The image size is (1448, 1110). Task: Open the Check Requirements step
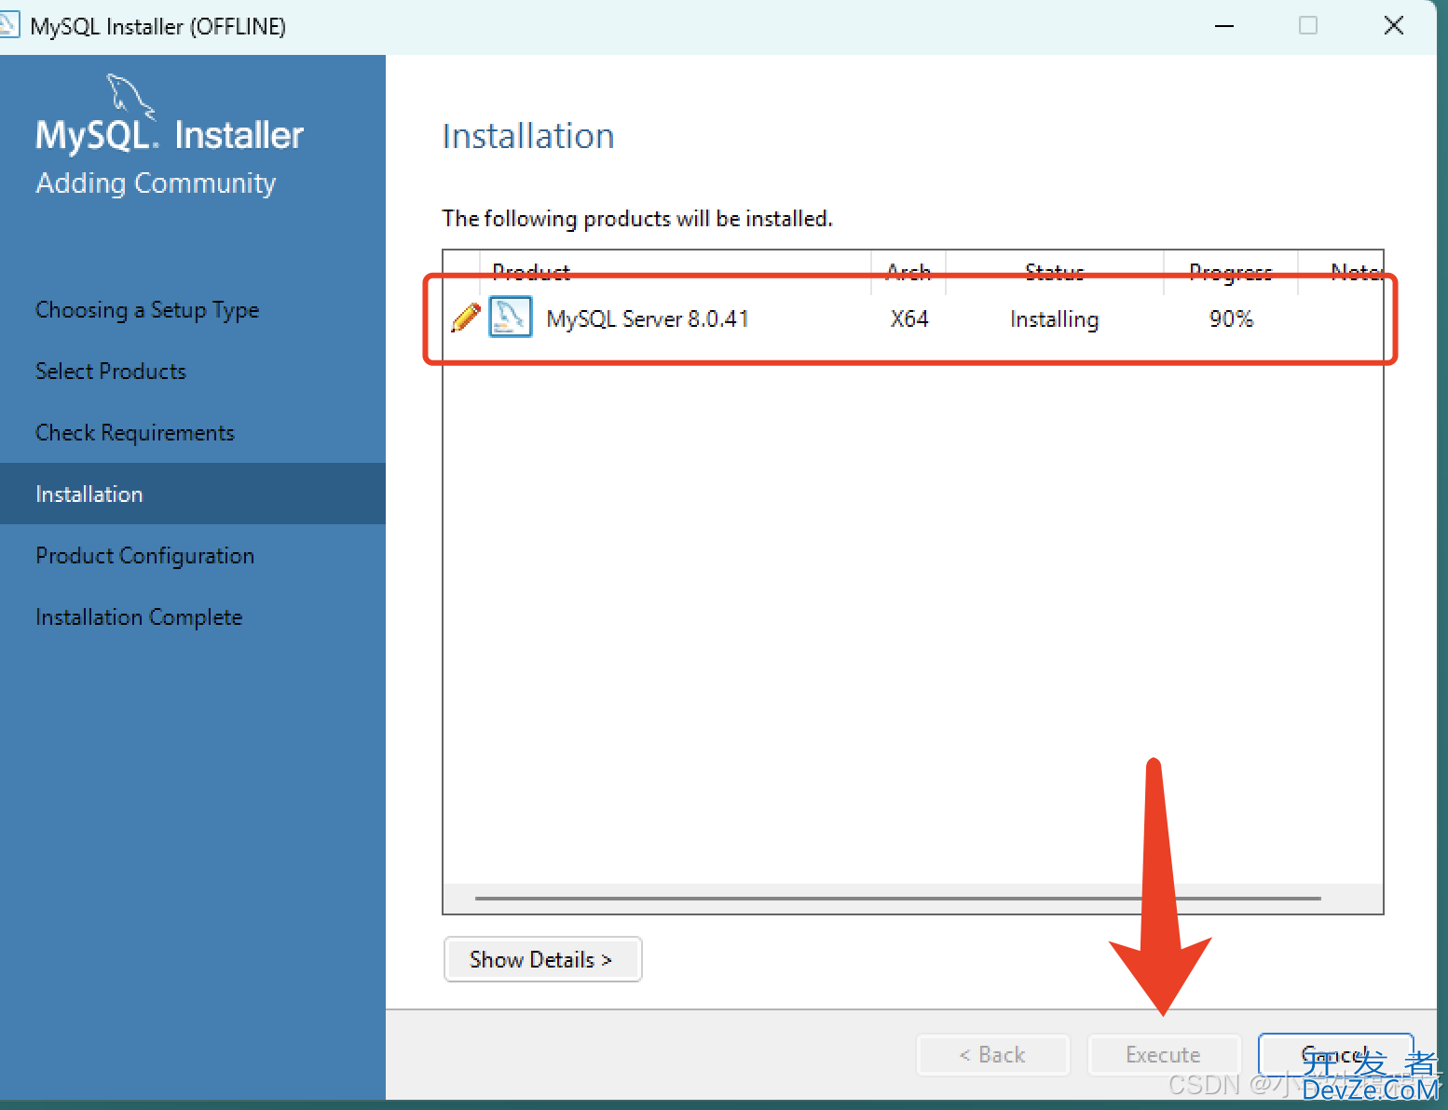tap(135, 433)
